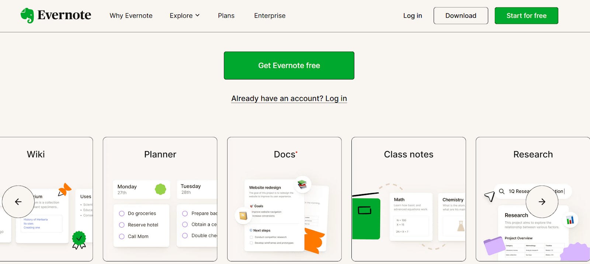
Task: Click the search magnifier icon in Research card
Action: pos(502,191)
